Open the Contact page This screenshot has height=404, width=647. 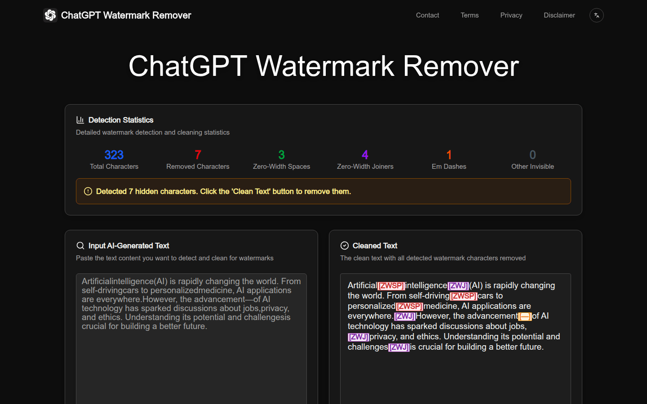pyautogui.click(x=427, y=15)
